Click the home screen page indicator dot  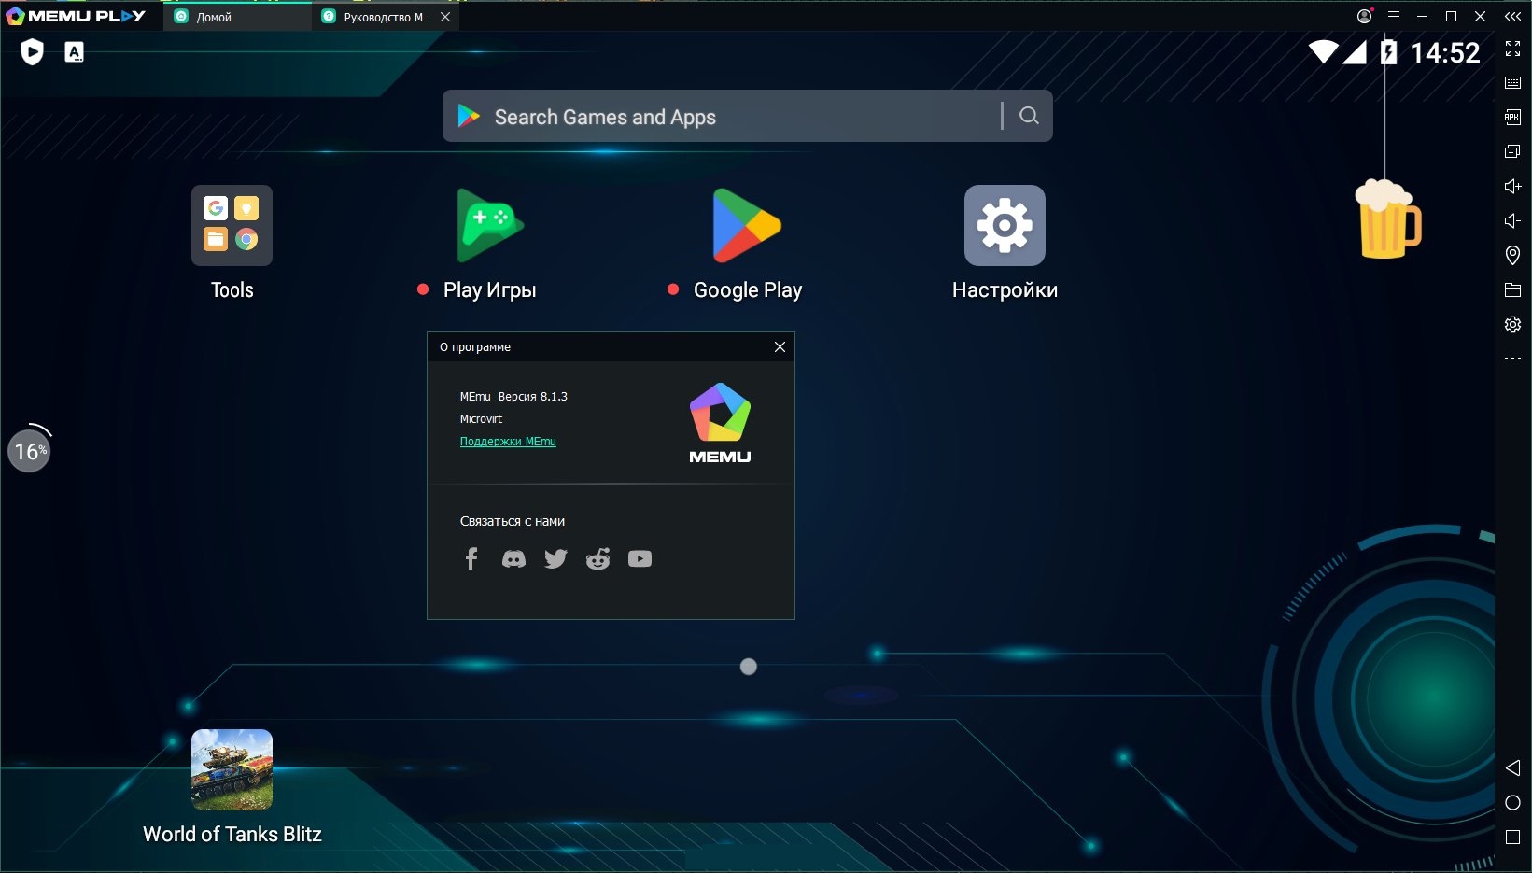tap(748, 667)
